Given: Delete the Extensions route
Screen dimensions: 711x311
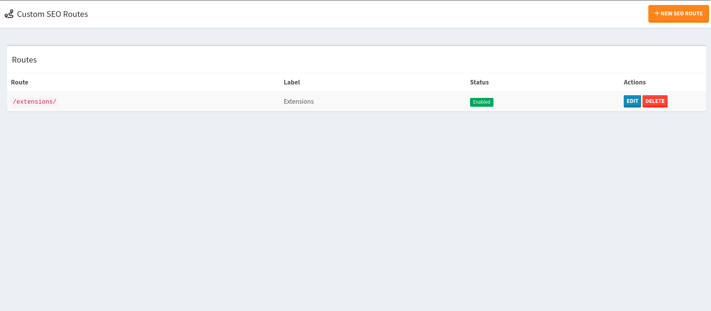Looking at the screenshot, I should [655, 101].
